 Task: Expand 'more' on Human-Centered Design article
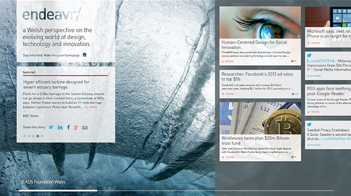point(227,61)
